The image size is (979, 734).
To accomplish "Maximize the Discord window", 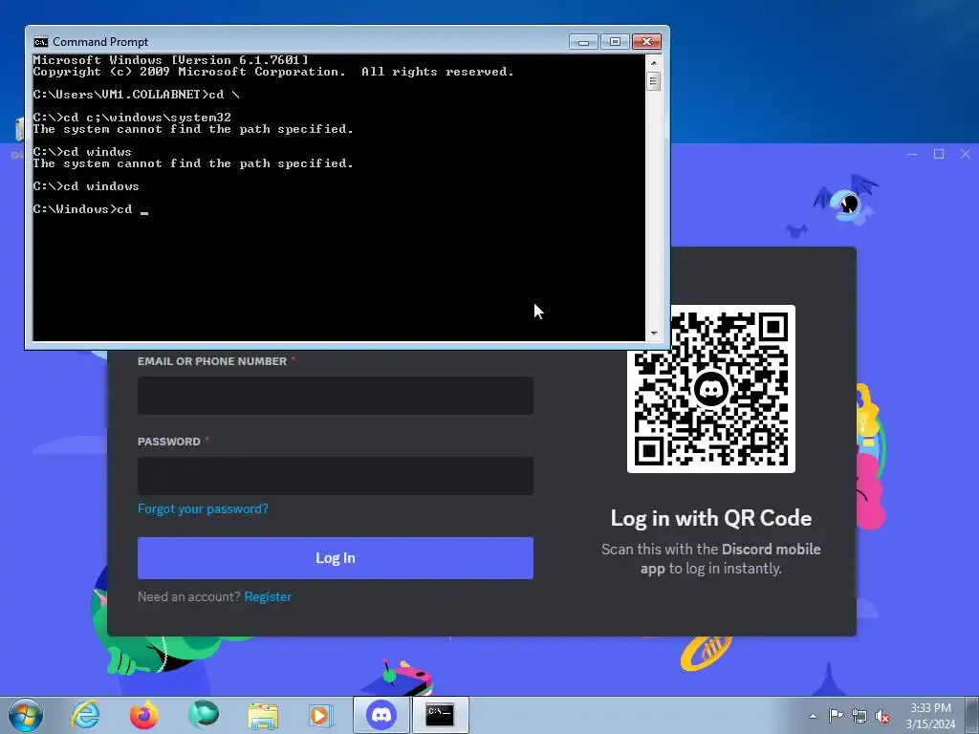I will click(x=939, y=154).
